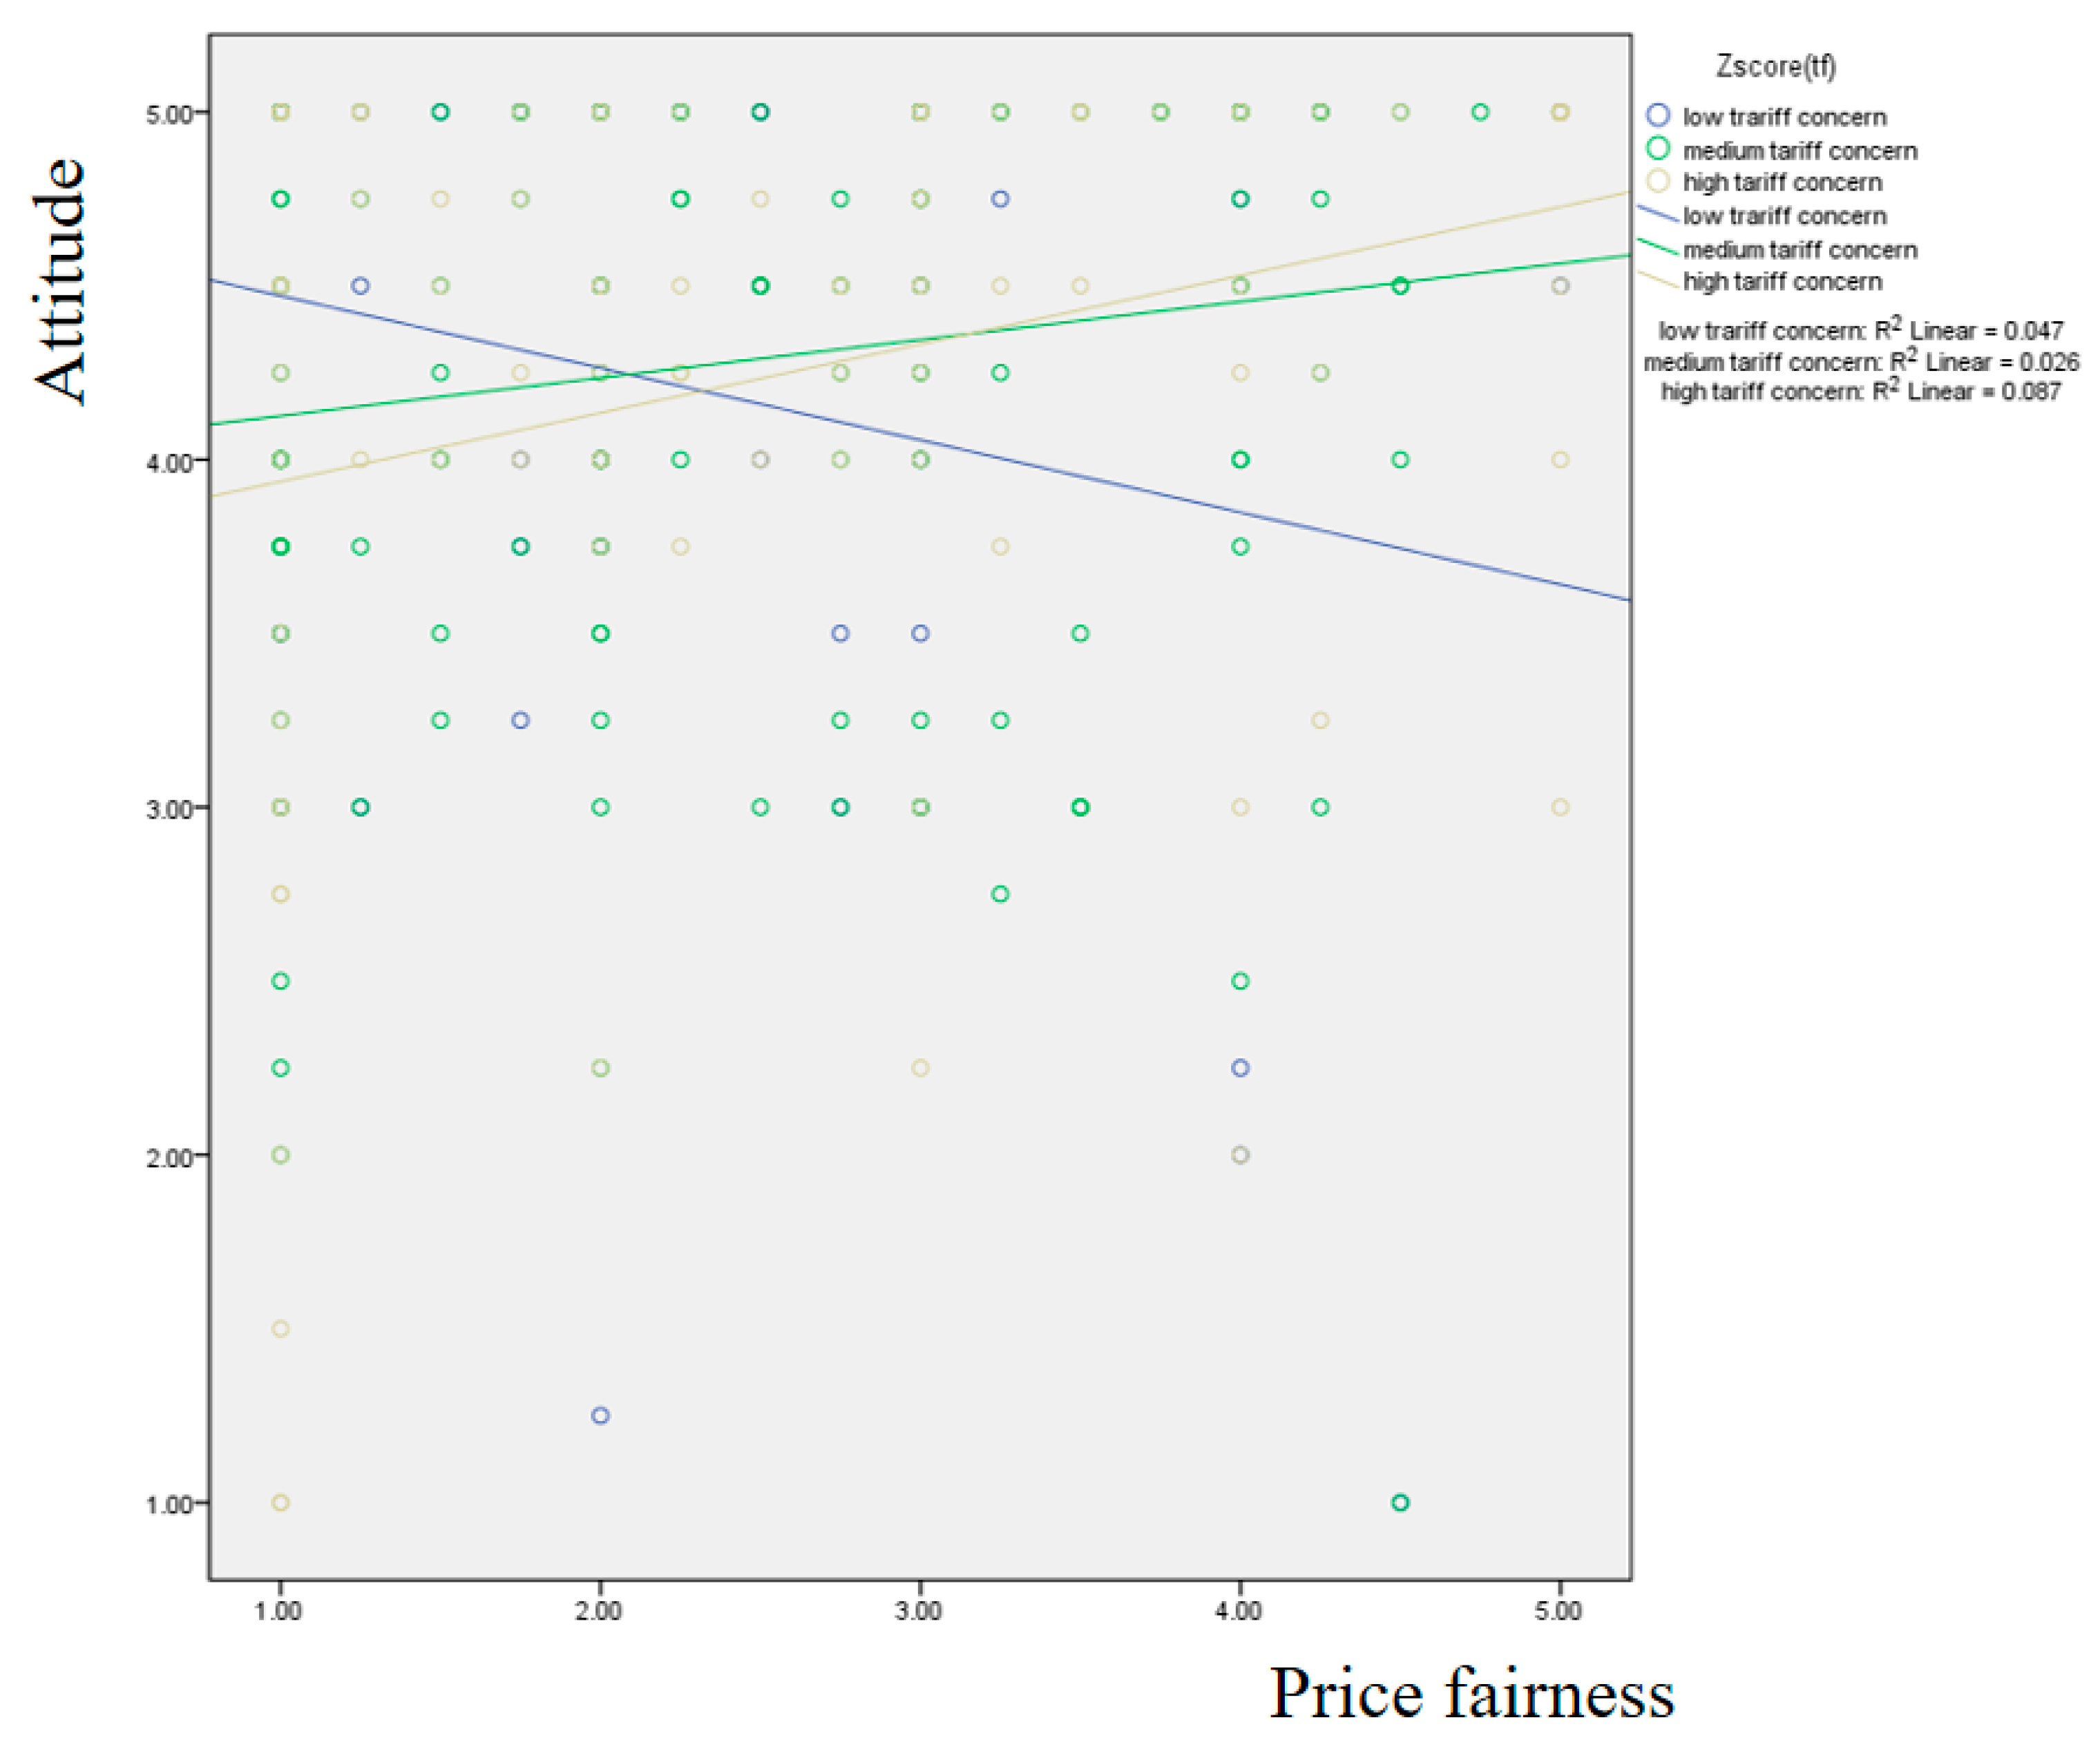
Task: Click the medium tariff concern R² Linear = 0.026 label
Action: coord(1860,361)
